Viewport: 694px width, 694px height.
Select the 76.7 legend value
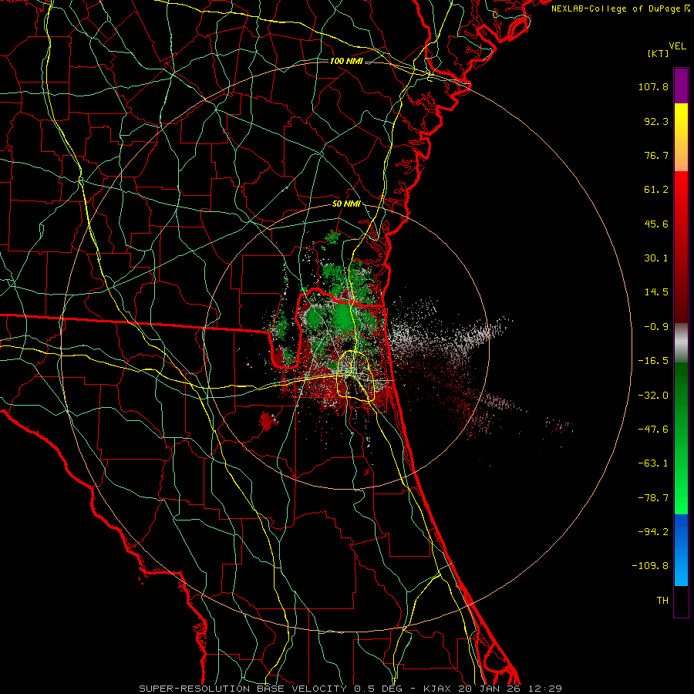pos(656,155)
